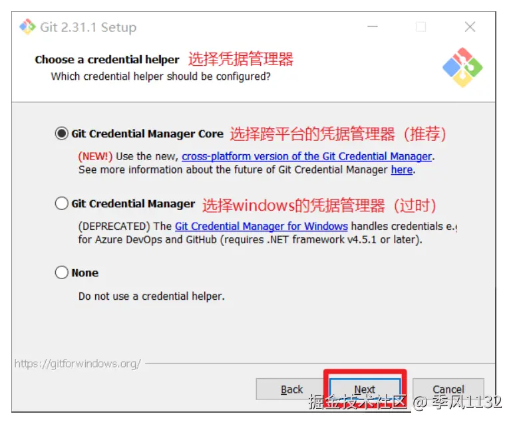Open the Git Credential Manager for Windows link
This screenshot has height=424, width=515.
coord(261,226)
